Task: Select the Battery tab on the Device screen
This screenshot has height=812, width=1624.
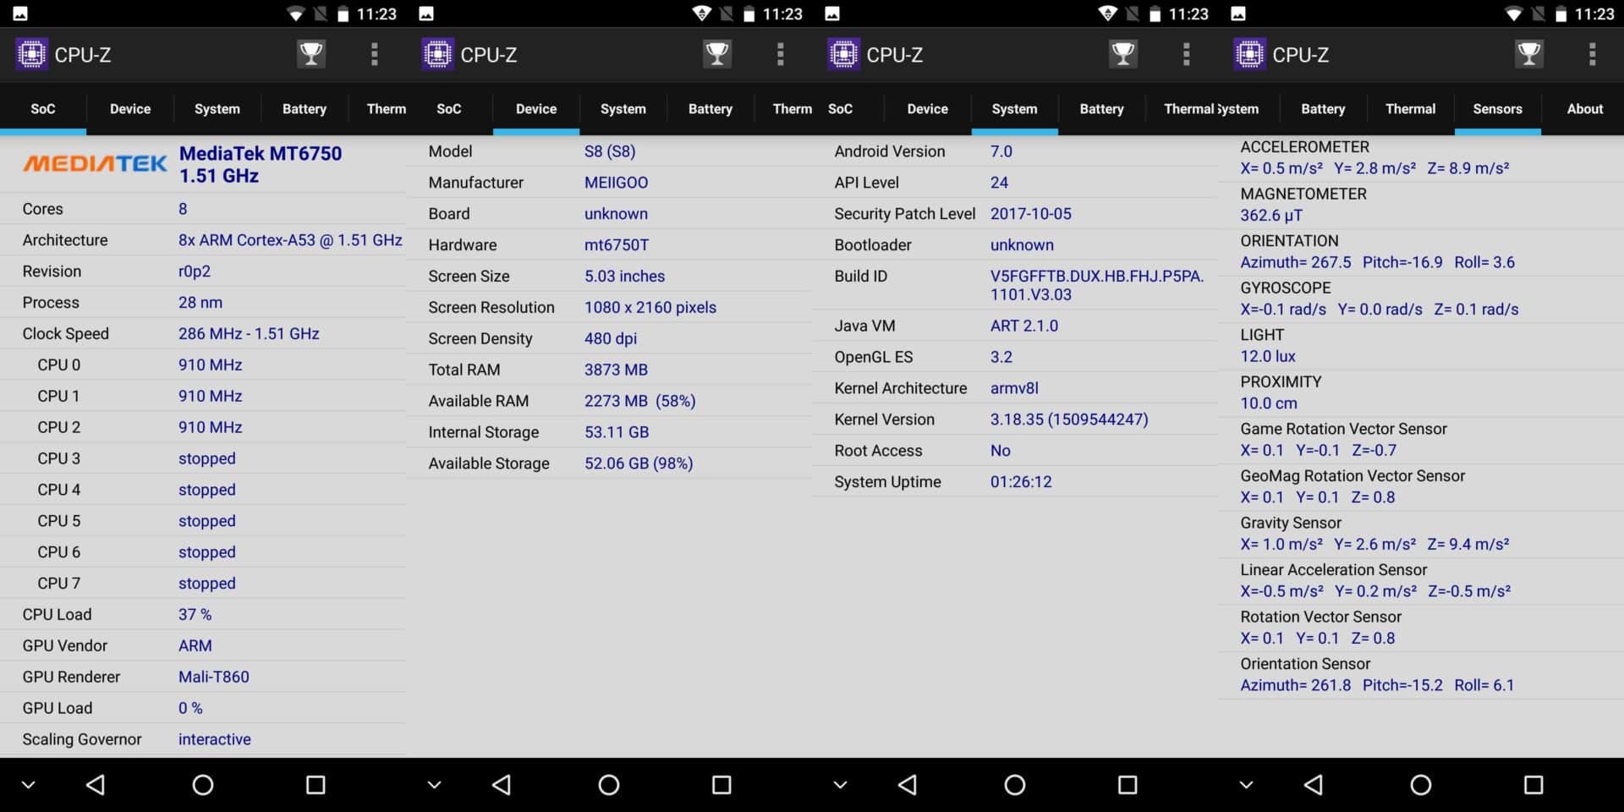Action: click(710, 108)
